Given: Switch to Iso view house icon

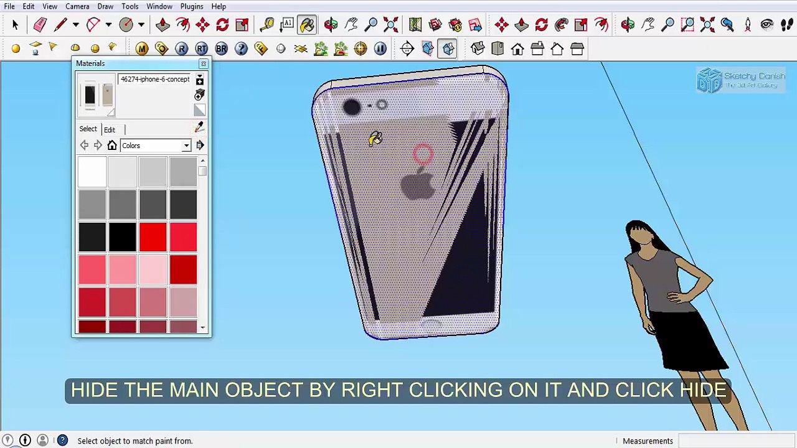Looking at the screenshot, I should point(478,49).
